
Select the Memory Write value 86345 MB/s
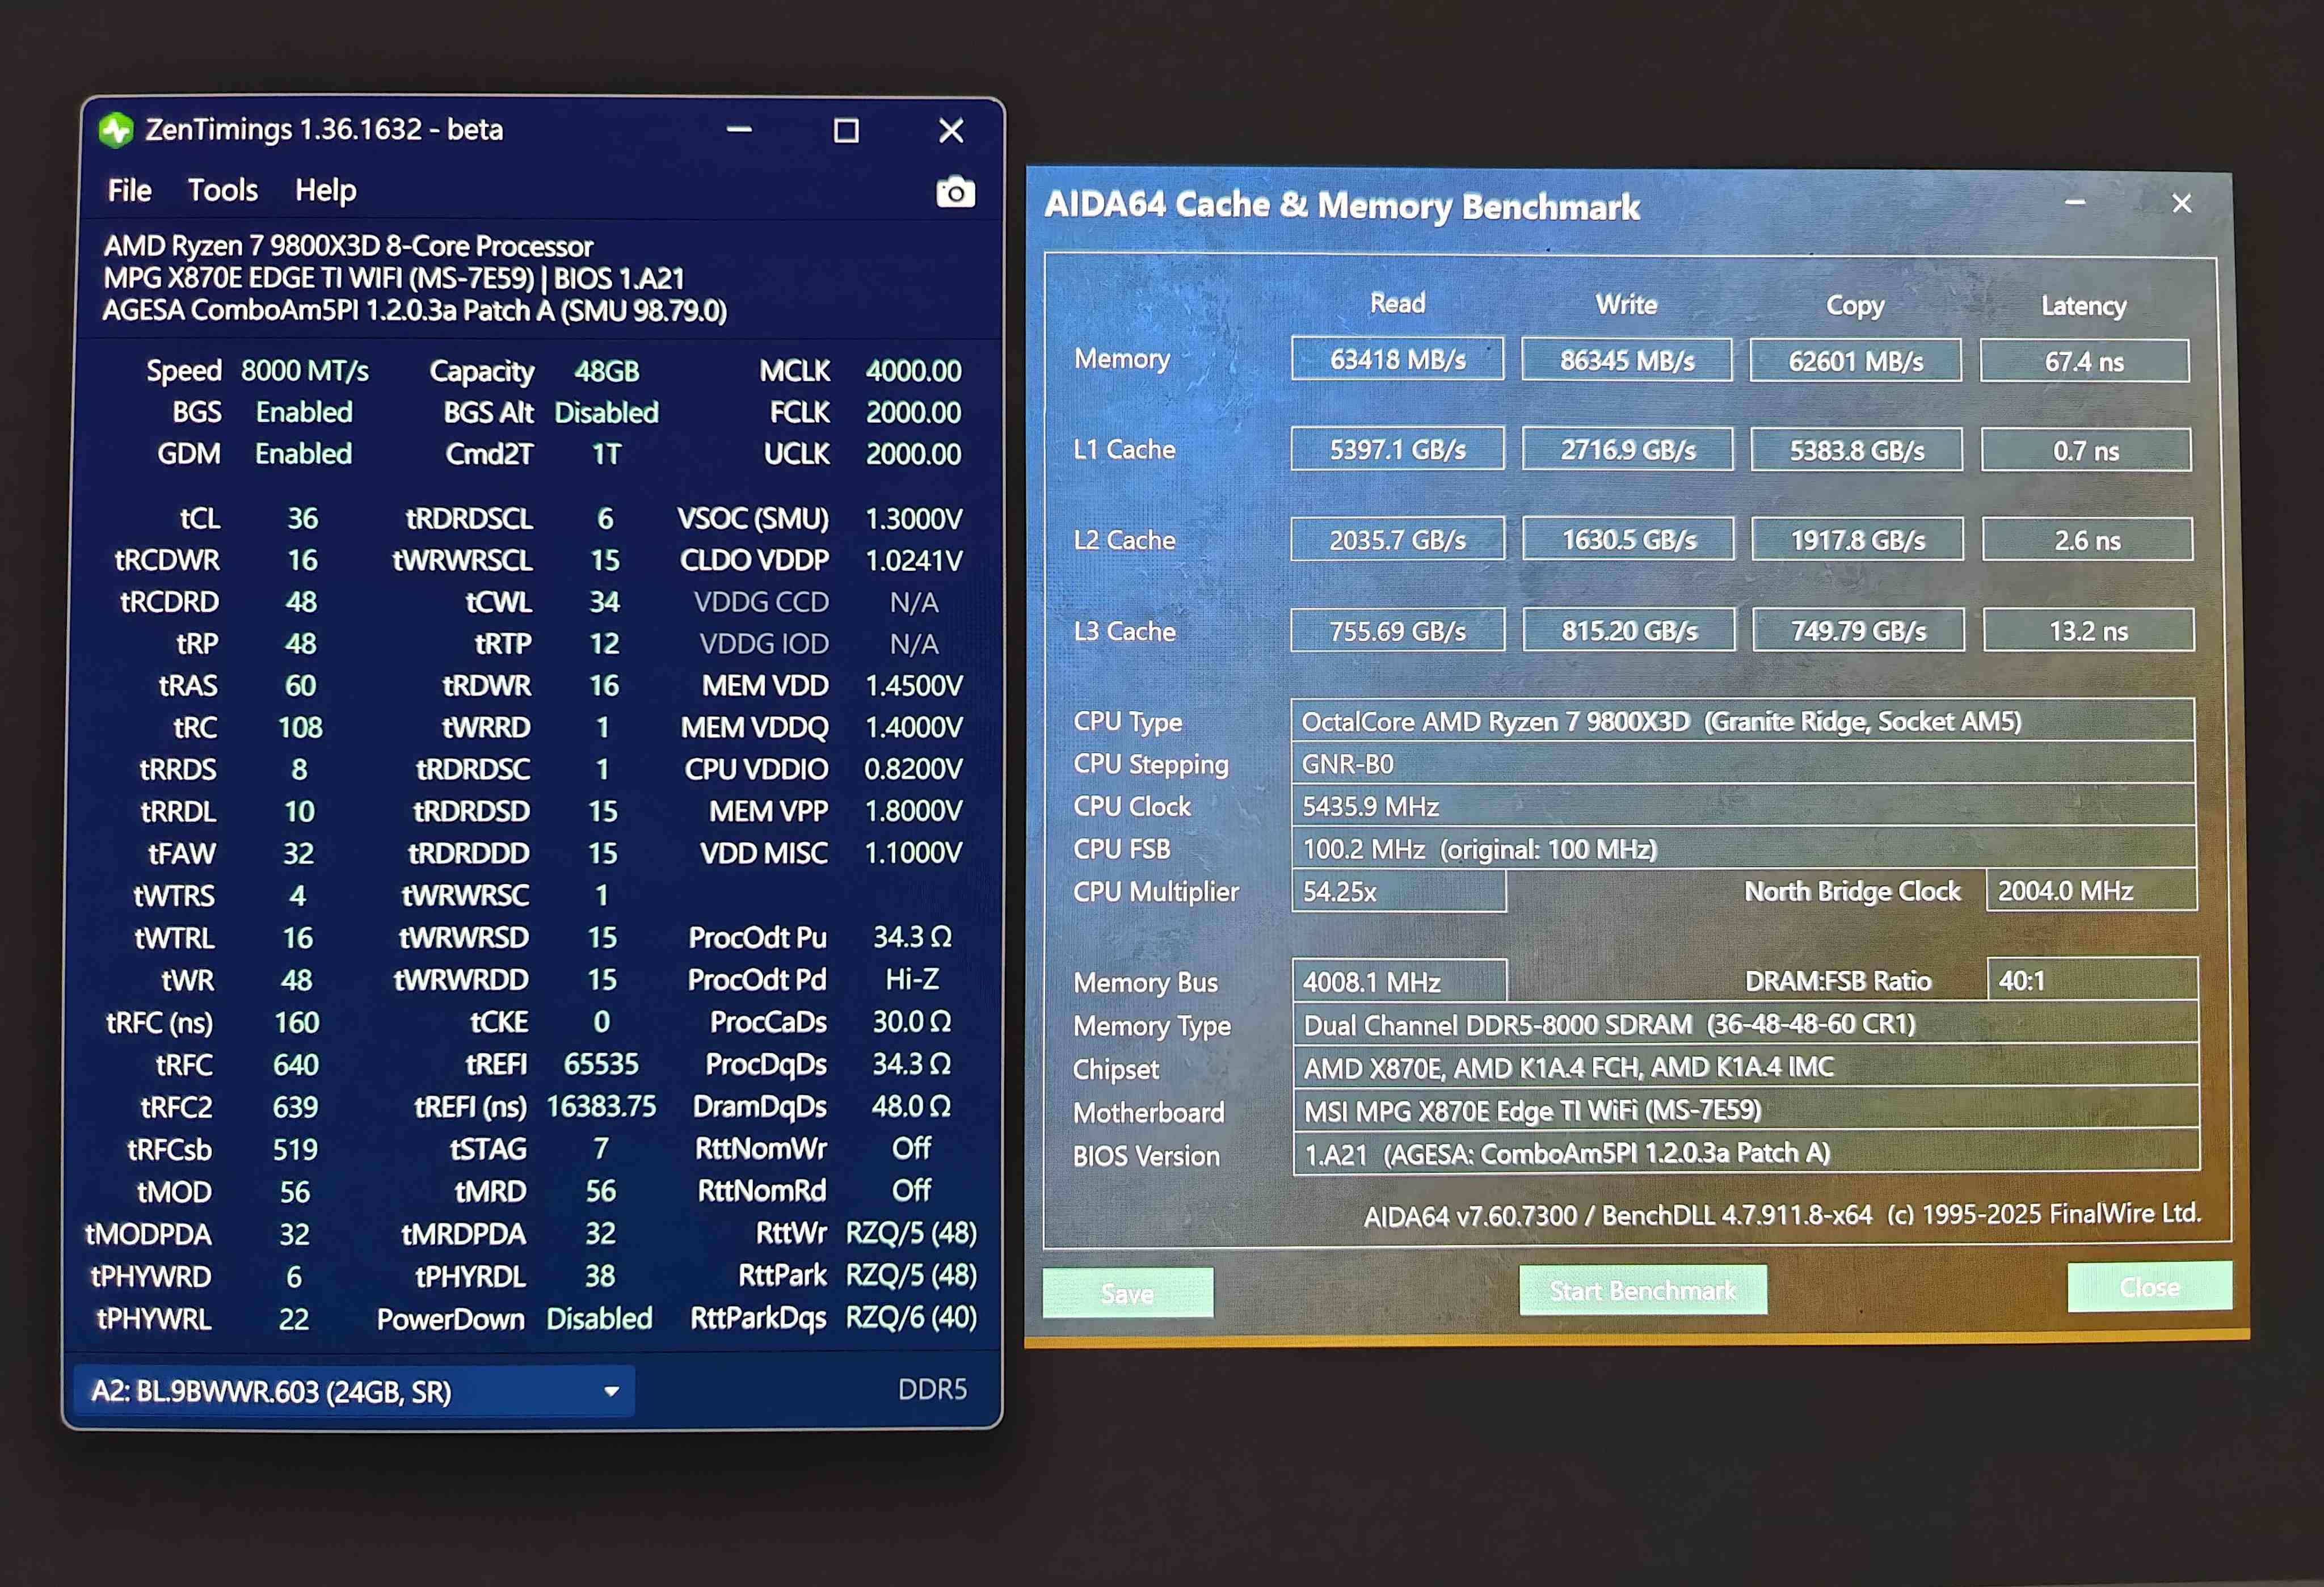point(1627,360)
